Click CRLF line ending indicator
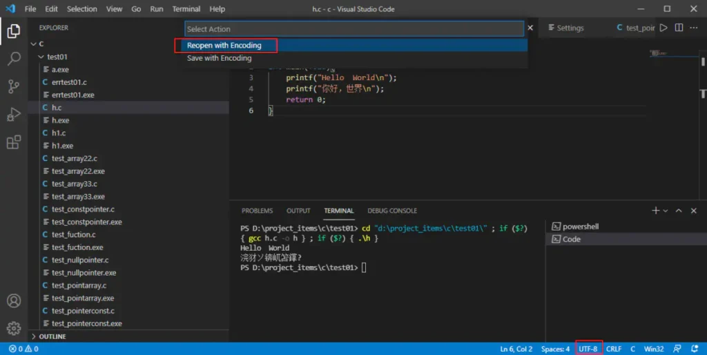 point(613,349)
